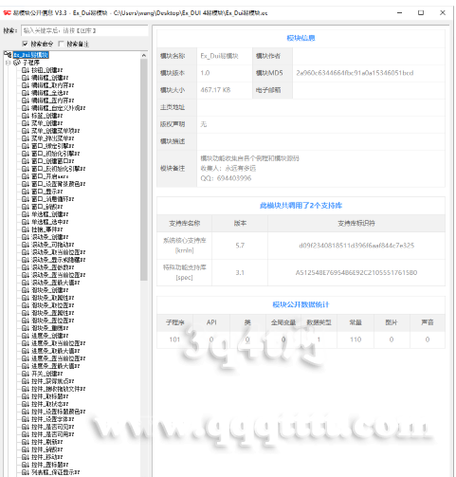456x477 pixels.
Task: Click the module root icon beside Ex_Dui易模块
Action: point(8,55)
